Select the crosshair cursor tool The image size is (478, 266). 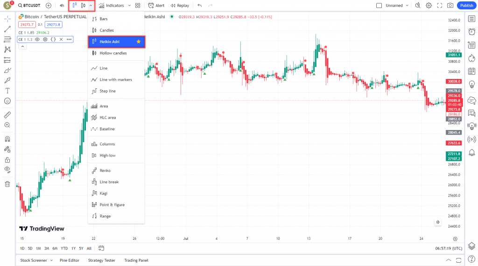tap(7, 19)
